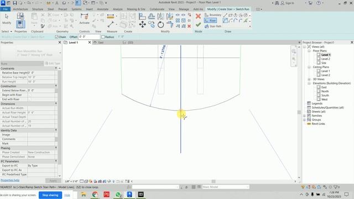Click the Properties panel vertical scrollbar
354x199 pixels.
click(x=60, y=117)
